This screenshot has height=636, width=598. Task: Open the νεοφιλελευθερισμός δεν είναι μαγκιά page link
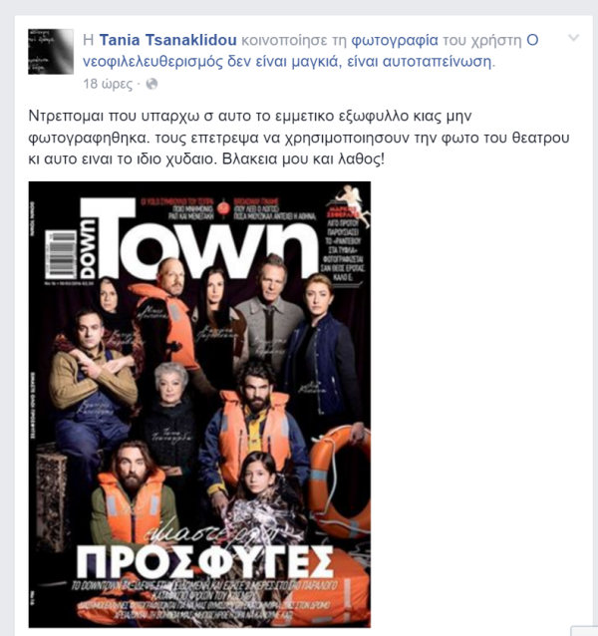coord(311,51)
